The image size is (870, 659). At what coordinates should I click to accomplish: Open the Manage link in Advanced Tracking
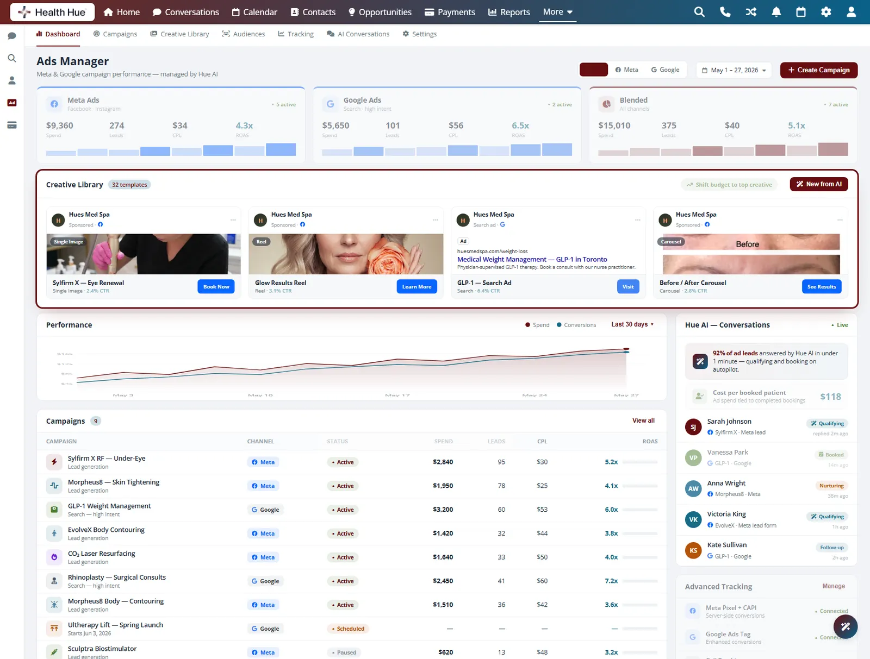[x=834, y=586]
